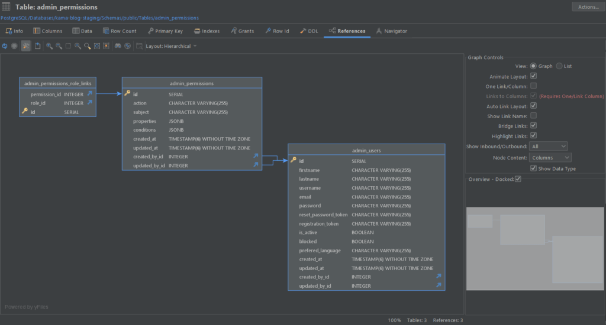Viewport: 606px width, 325px height.
Task: Click the magnifier icon with the yellow handle
Action: click(x=88, y=46)
